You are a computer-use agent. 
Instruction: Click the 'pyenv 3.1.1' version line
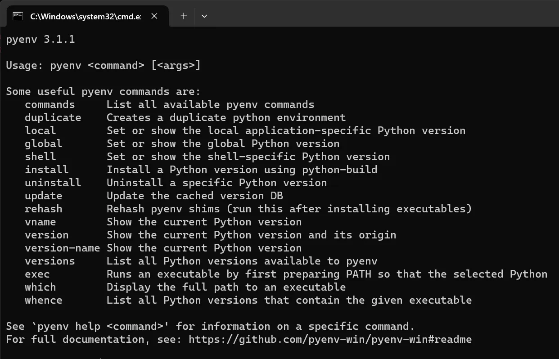coord(41,40)
